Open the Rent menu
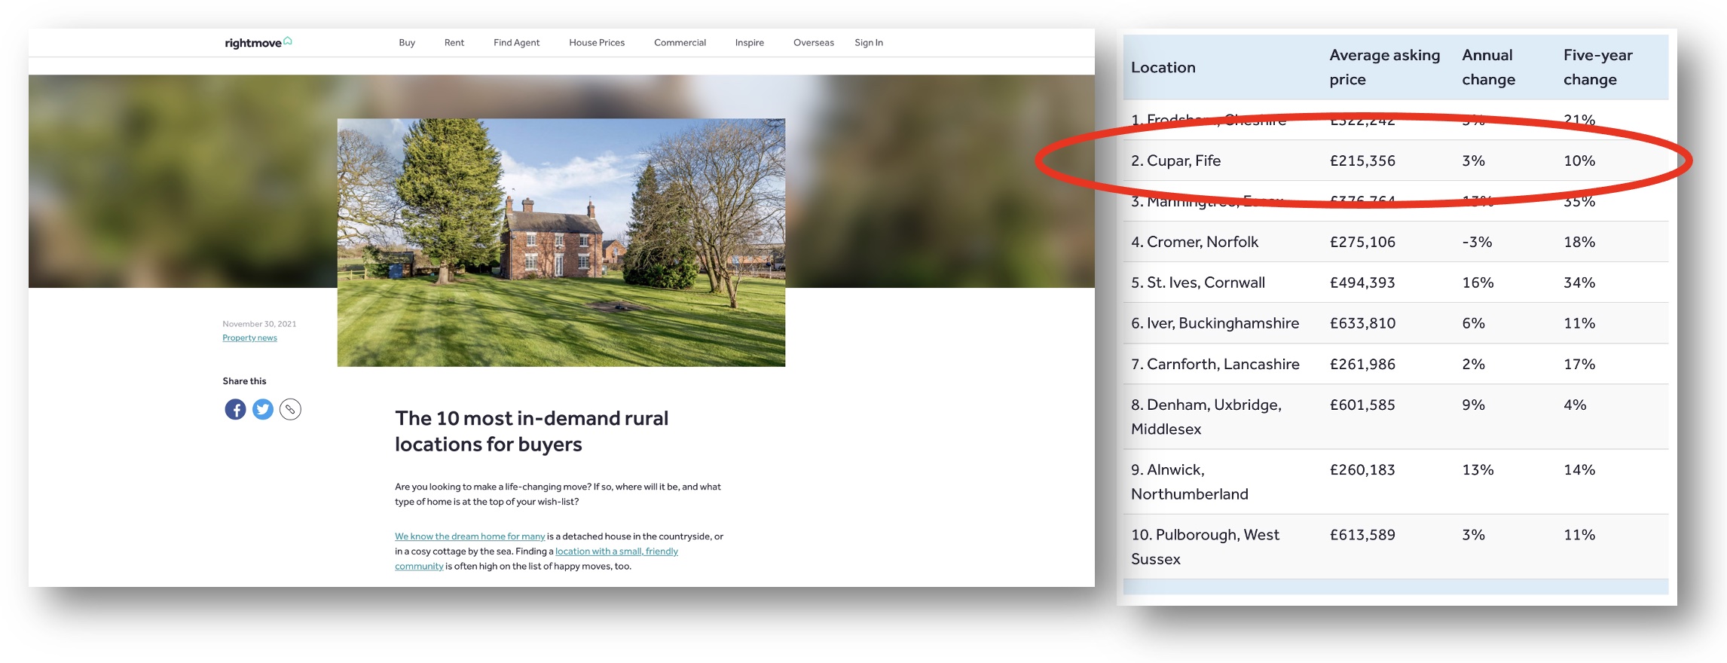This screenshot has width=1727, height=663. 454,43
